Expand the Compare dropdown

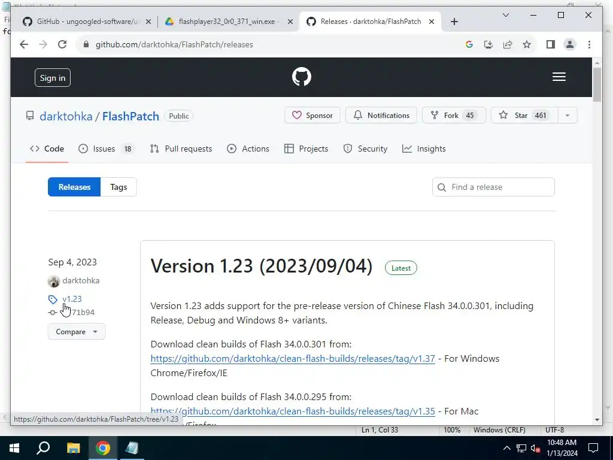[x=76, y=332]
